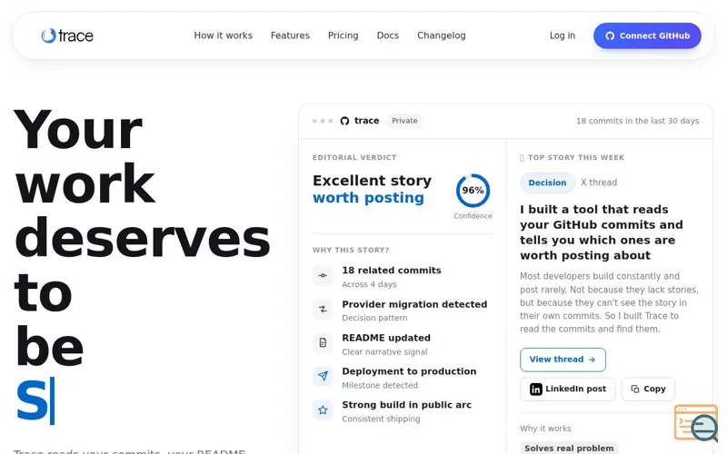
Task: Click the 'TOP STORY THIS WEEK' label
Action: tap(576, 157)
